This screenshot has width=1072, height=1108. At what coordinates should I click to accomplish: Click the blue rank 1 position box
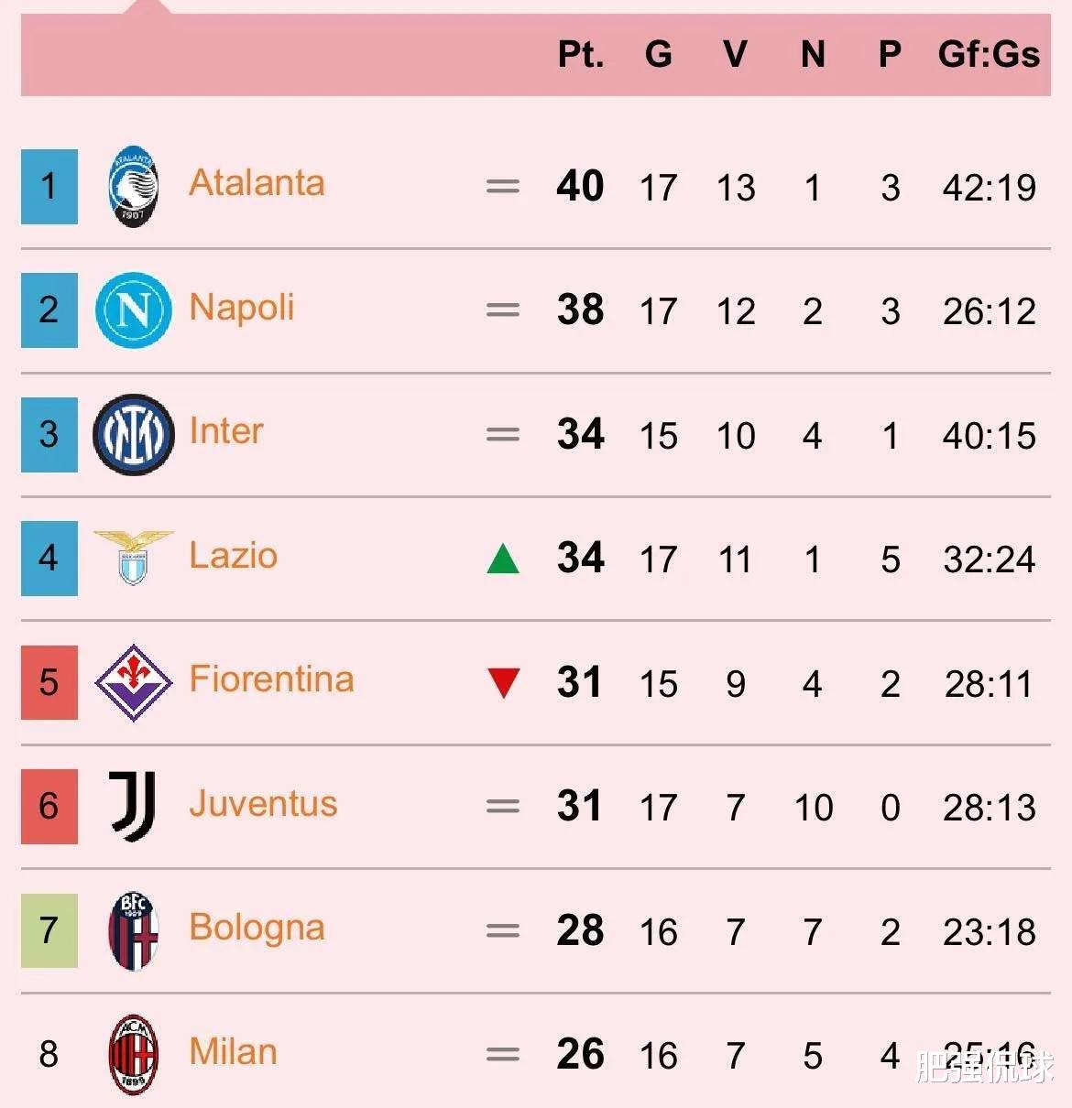[x=49, y=187]
